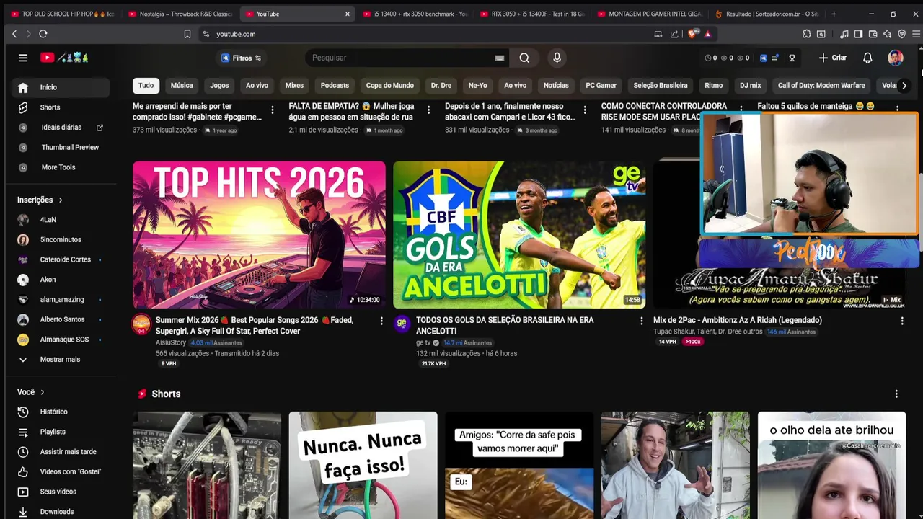Select the Copa do Mundo filter chip
The height and width of the screenshot is (519, 923).
coord(389,85)
